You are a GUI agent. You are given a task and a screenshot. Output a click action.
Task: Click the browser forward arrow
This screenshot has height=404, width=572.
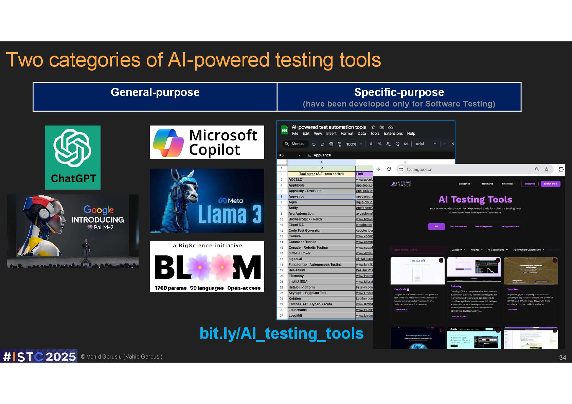click(378, 169)
